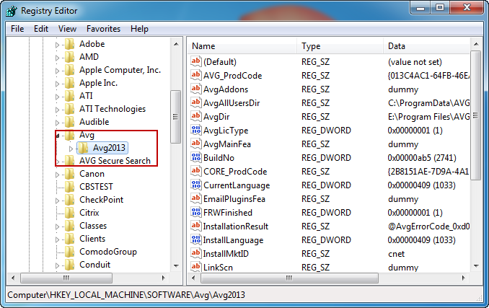The width and height of the screenshot is (489, 308).
Task: Click the DWORD icon beside FRWFinished
Action: 196,212
